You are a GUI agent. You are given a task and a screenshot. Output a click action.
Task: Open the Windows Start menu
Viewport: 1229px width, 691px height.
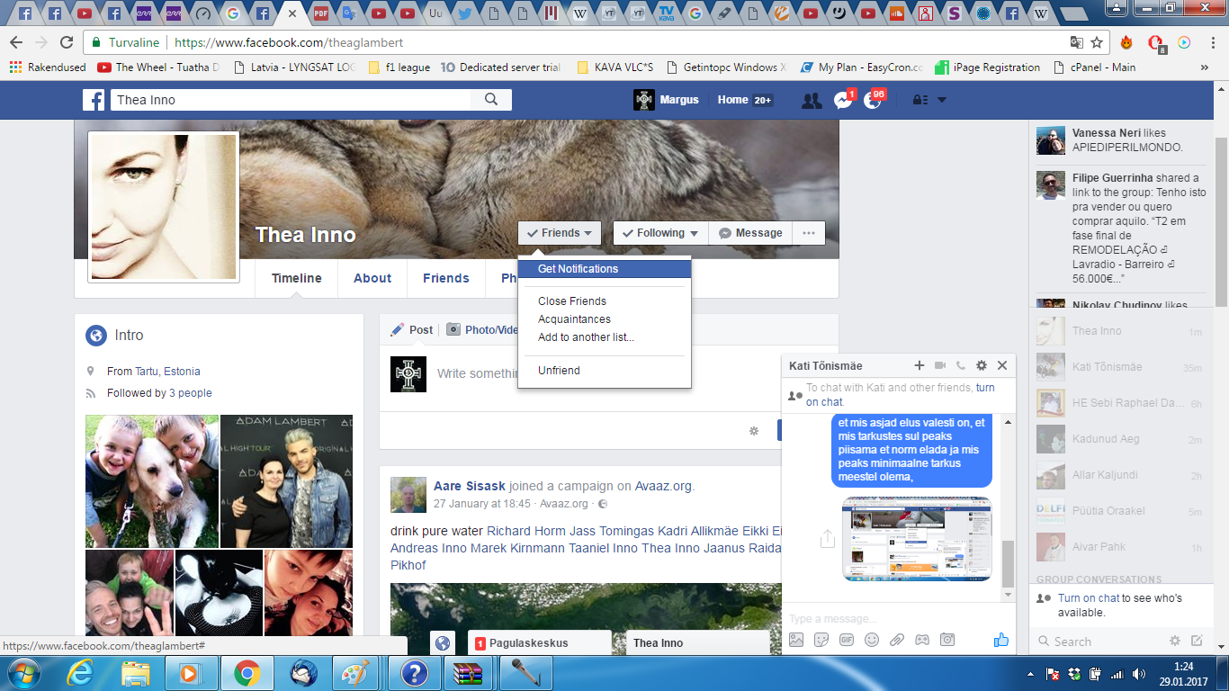pyautogui.click(x=24, y=673)
